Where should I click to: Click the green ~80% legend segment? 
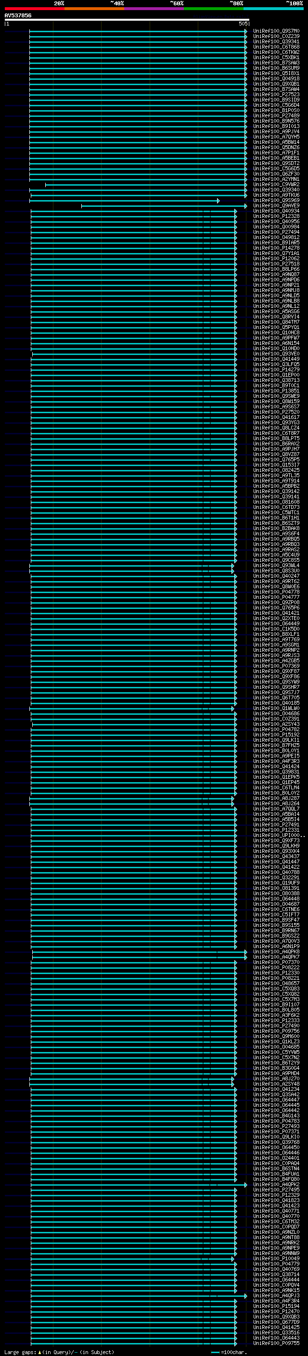(213, 9)
